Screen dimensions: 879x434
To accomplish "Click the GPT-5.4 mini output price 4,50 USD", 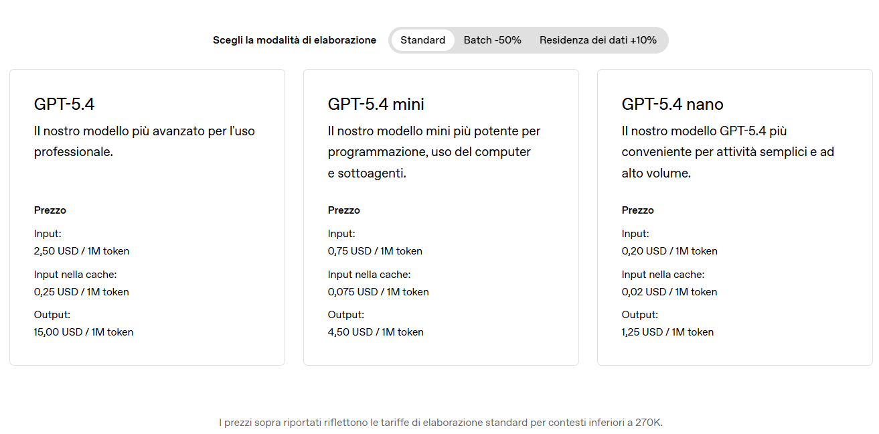I will coord(376,332).
